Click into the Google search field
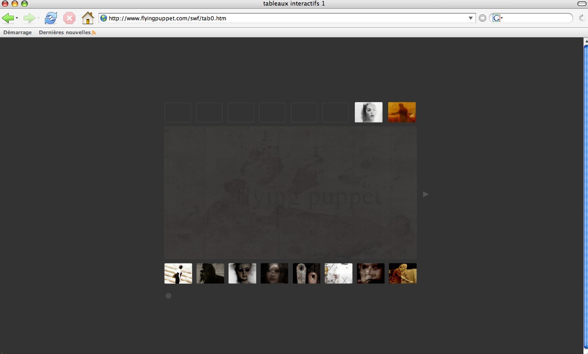 click(538, 18)
